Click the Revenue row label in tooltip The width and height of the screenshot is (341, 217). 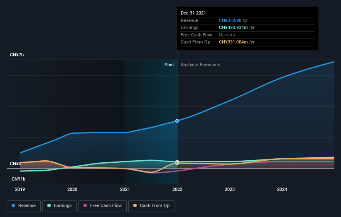[189, 20]
